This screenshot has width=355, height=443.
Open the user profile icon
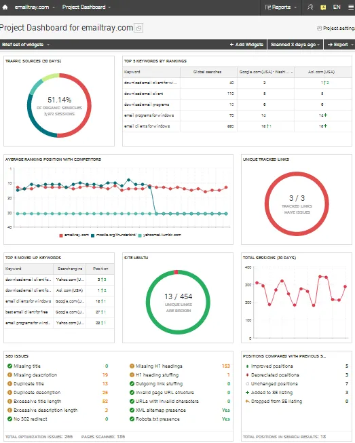pyautogui.click(x=310, y=7)
